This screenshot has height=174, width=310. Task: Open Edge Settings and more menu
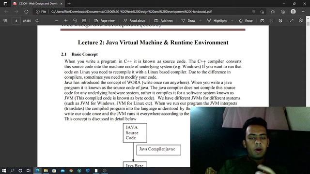[x=304, y=12]
